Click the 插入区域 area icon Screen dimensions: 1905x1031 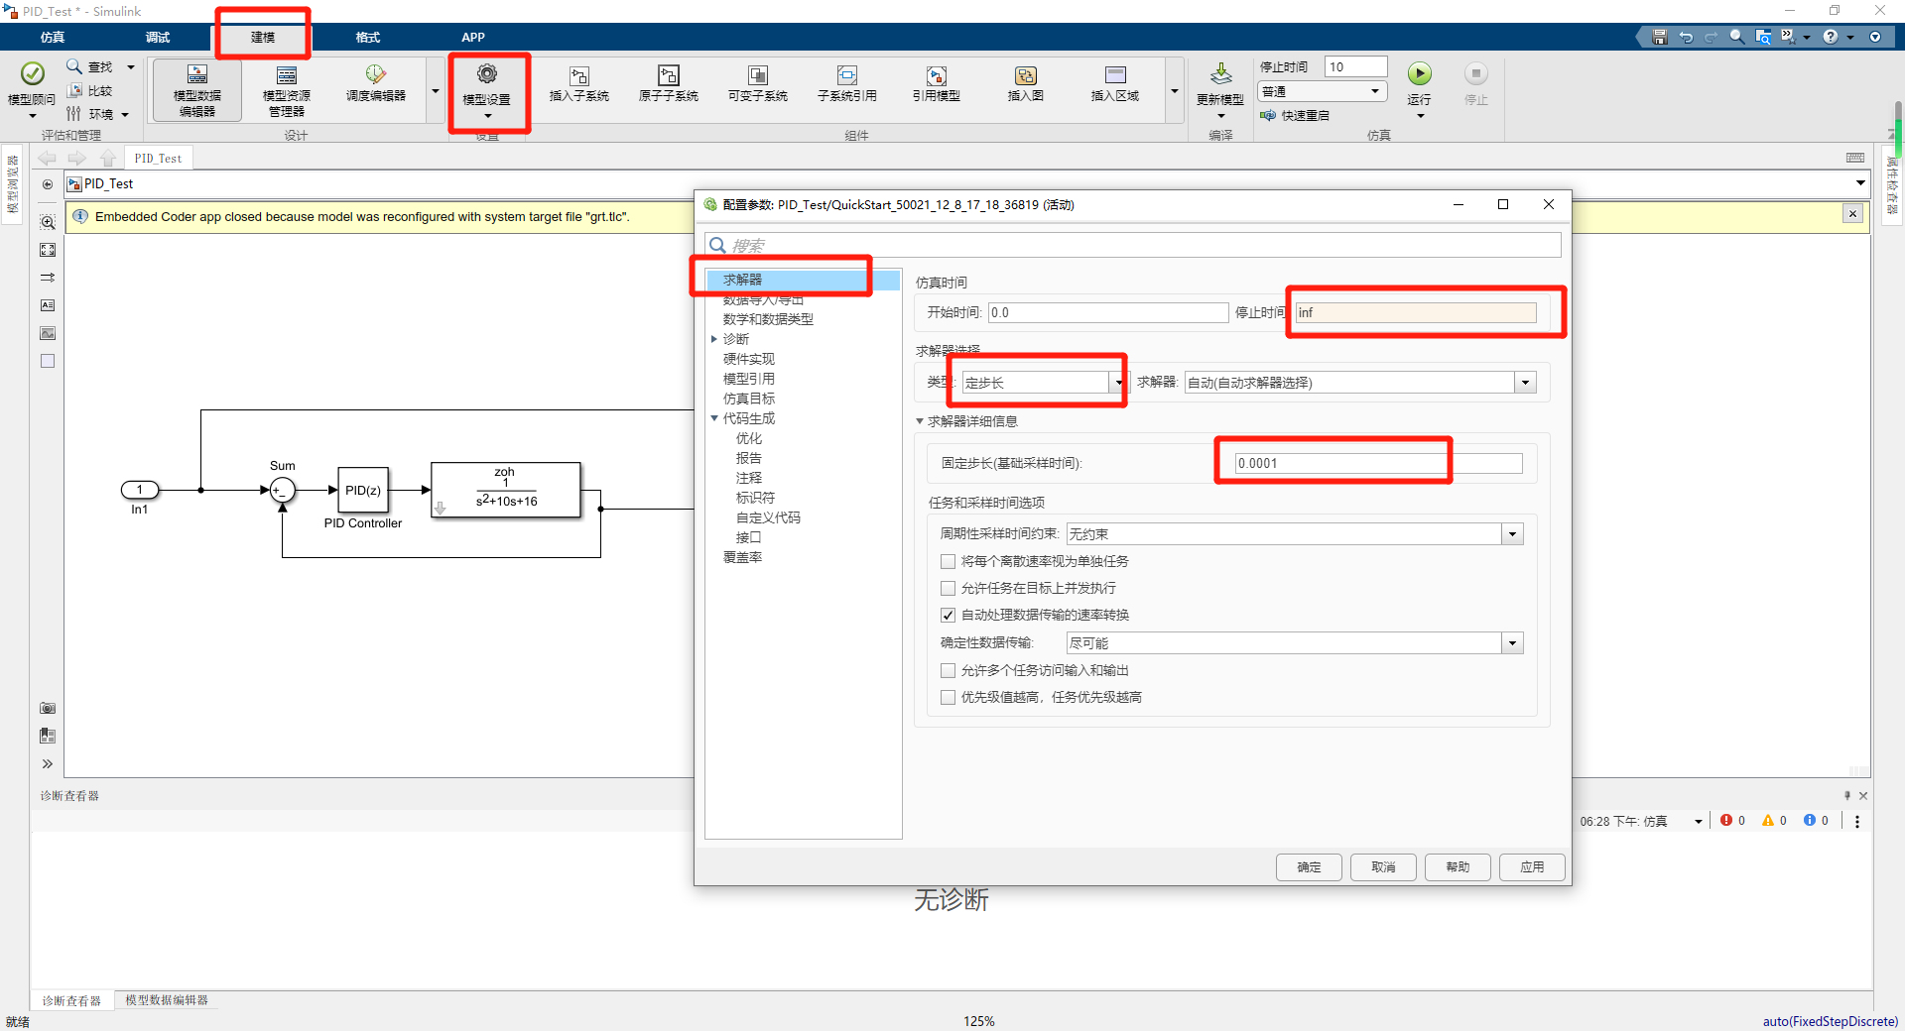pyautogui.click(x=1115, y=75)
